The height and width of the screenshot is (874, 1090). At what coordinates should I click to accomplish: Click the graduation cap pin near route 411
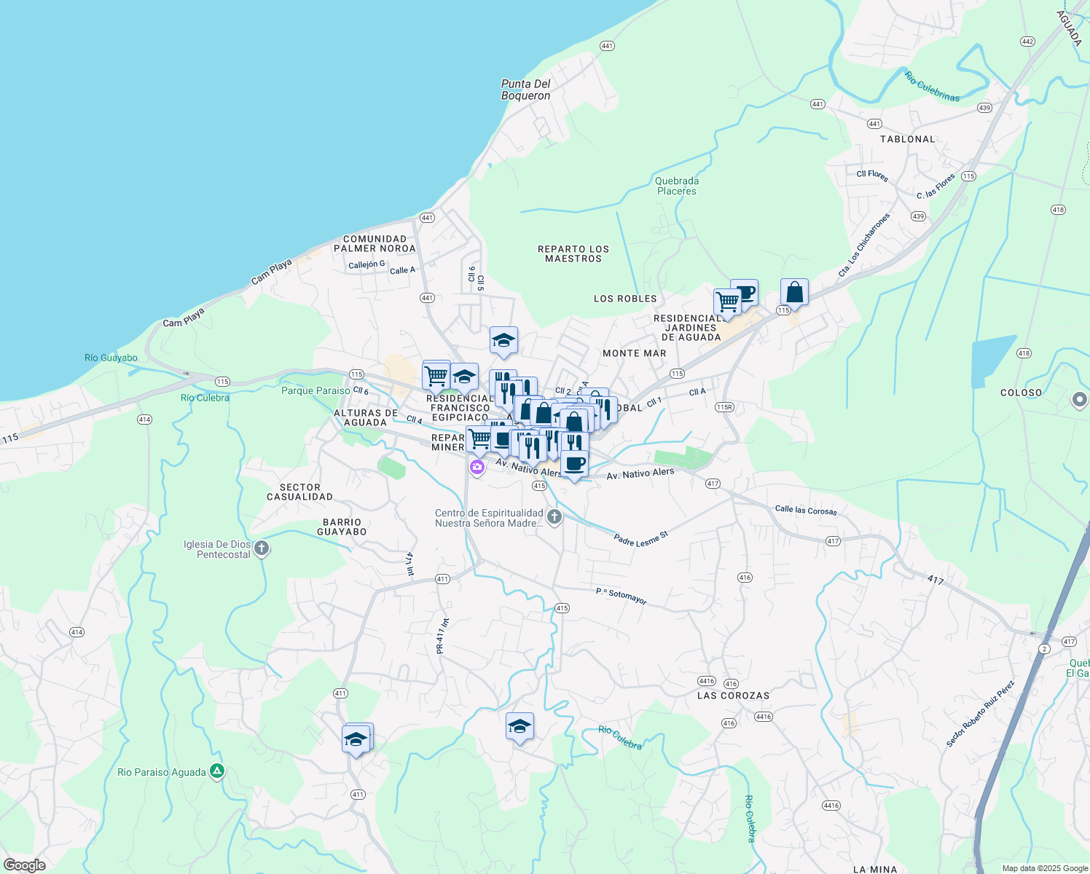356,737
